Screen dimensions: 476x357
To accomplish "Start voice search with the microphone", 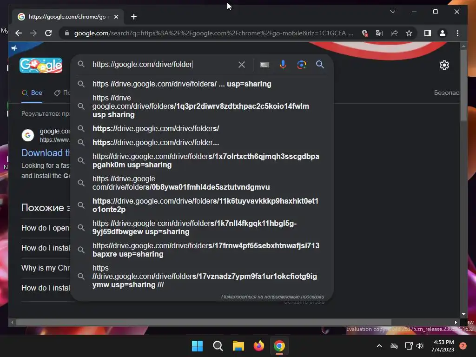I will pyautogui.click(x=283, y=64).
